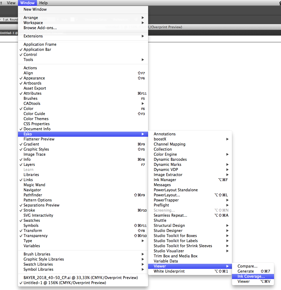Image resolution: width=281 pixels, height=290 pixels.
Task: Open the Navigator panel
Action: click(83, 190)
